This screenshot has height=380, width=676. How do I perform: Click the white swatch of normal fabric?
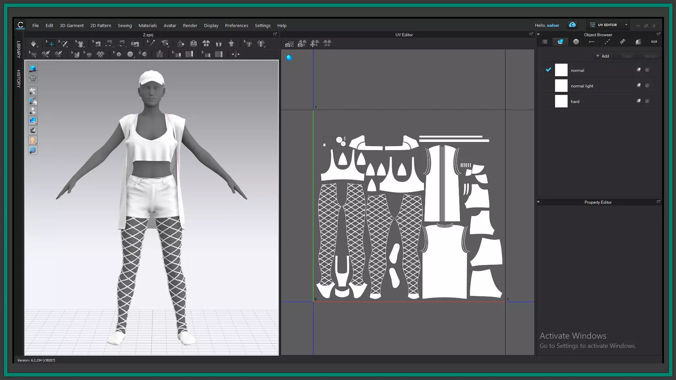click(561, 70)
